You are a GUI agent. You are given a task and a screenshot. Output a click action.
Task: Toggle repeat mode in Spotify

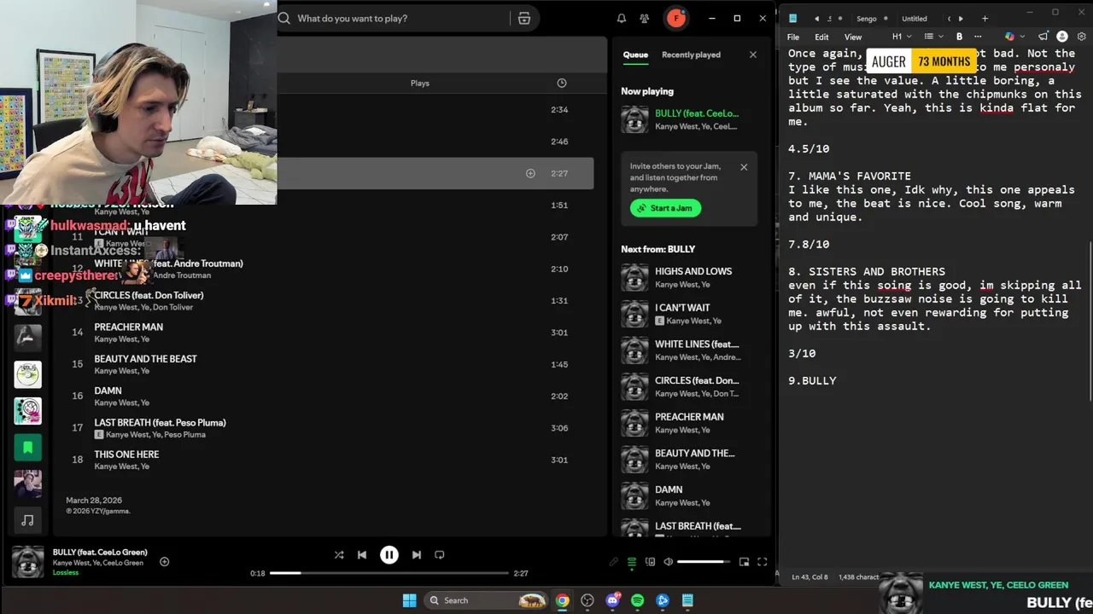tap(439, 554)
